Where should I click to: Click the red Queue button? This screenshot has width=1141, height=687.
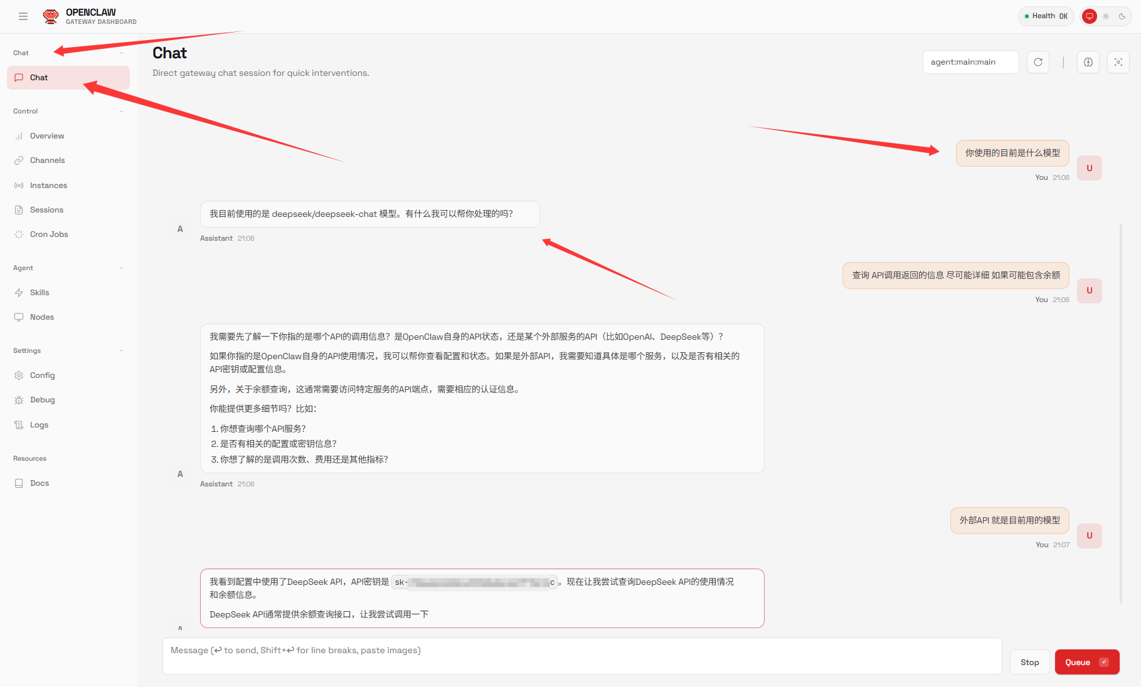pyautogui.click(x=1086, y=662)
